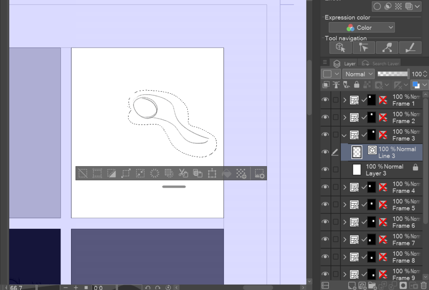Click the Clip to Layer Below icon
The width and height of the screenshot is (429, 290).
326,84
